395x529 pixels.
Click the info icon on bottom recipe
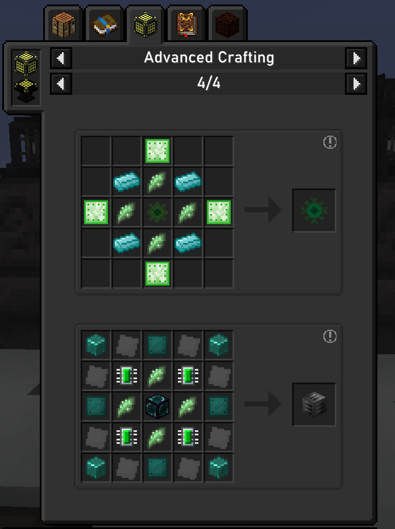tap(330, 336)
